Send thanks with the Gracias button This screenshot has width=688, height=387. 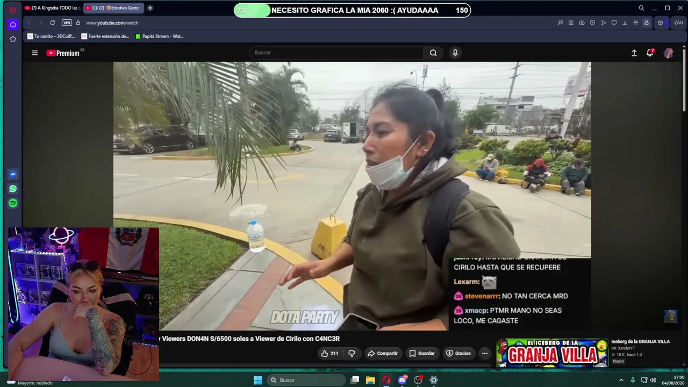click(x=458, y=353)
